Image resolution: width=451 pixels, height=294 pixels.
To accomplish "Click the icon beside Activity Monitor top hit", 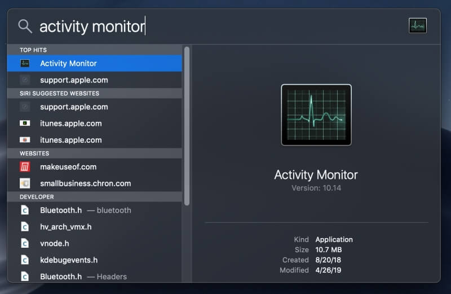I will tap(25, 63).
